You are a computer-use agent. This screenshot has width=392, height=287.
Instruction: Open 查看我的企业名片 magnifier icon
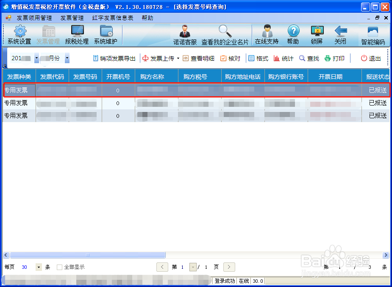(225, 31)
